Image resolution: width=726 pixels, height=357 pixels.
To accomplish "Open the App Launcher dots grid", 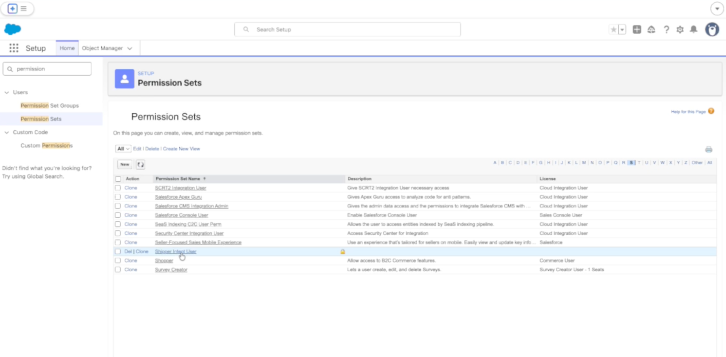I will point(14,48).
